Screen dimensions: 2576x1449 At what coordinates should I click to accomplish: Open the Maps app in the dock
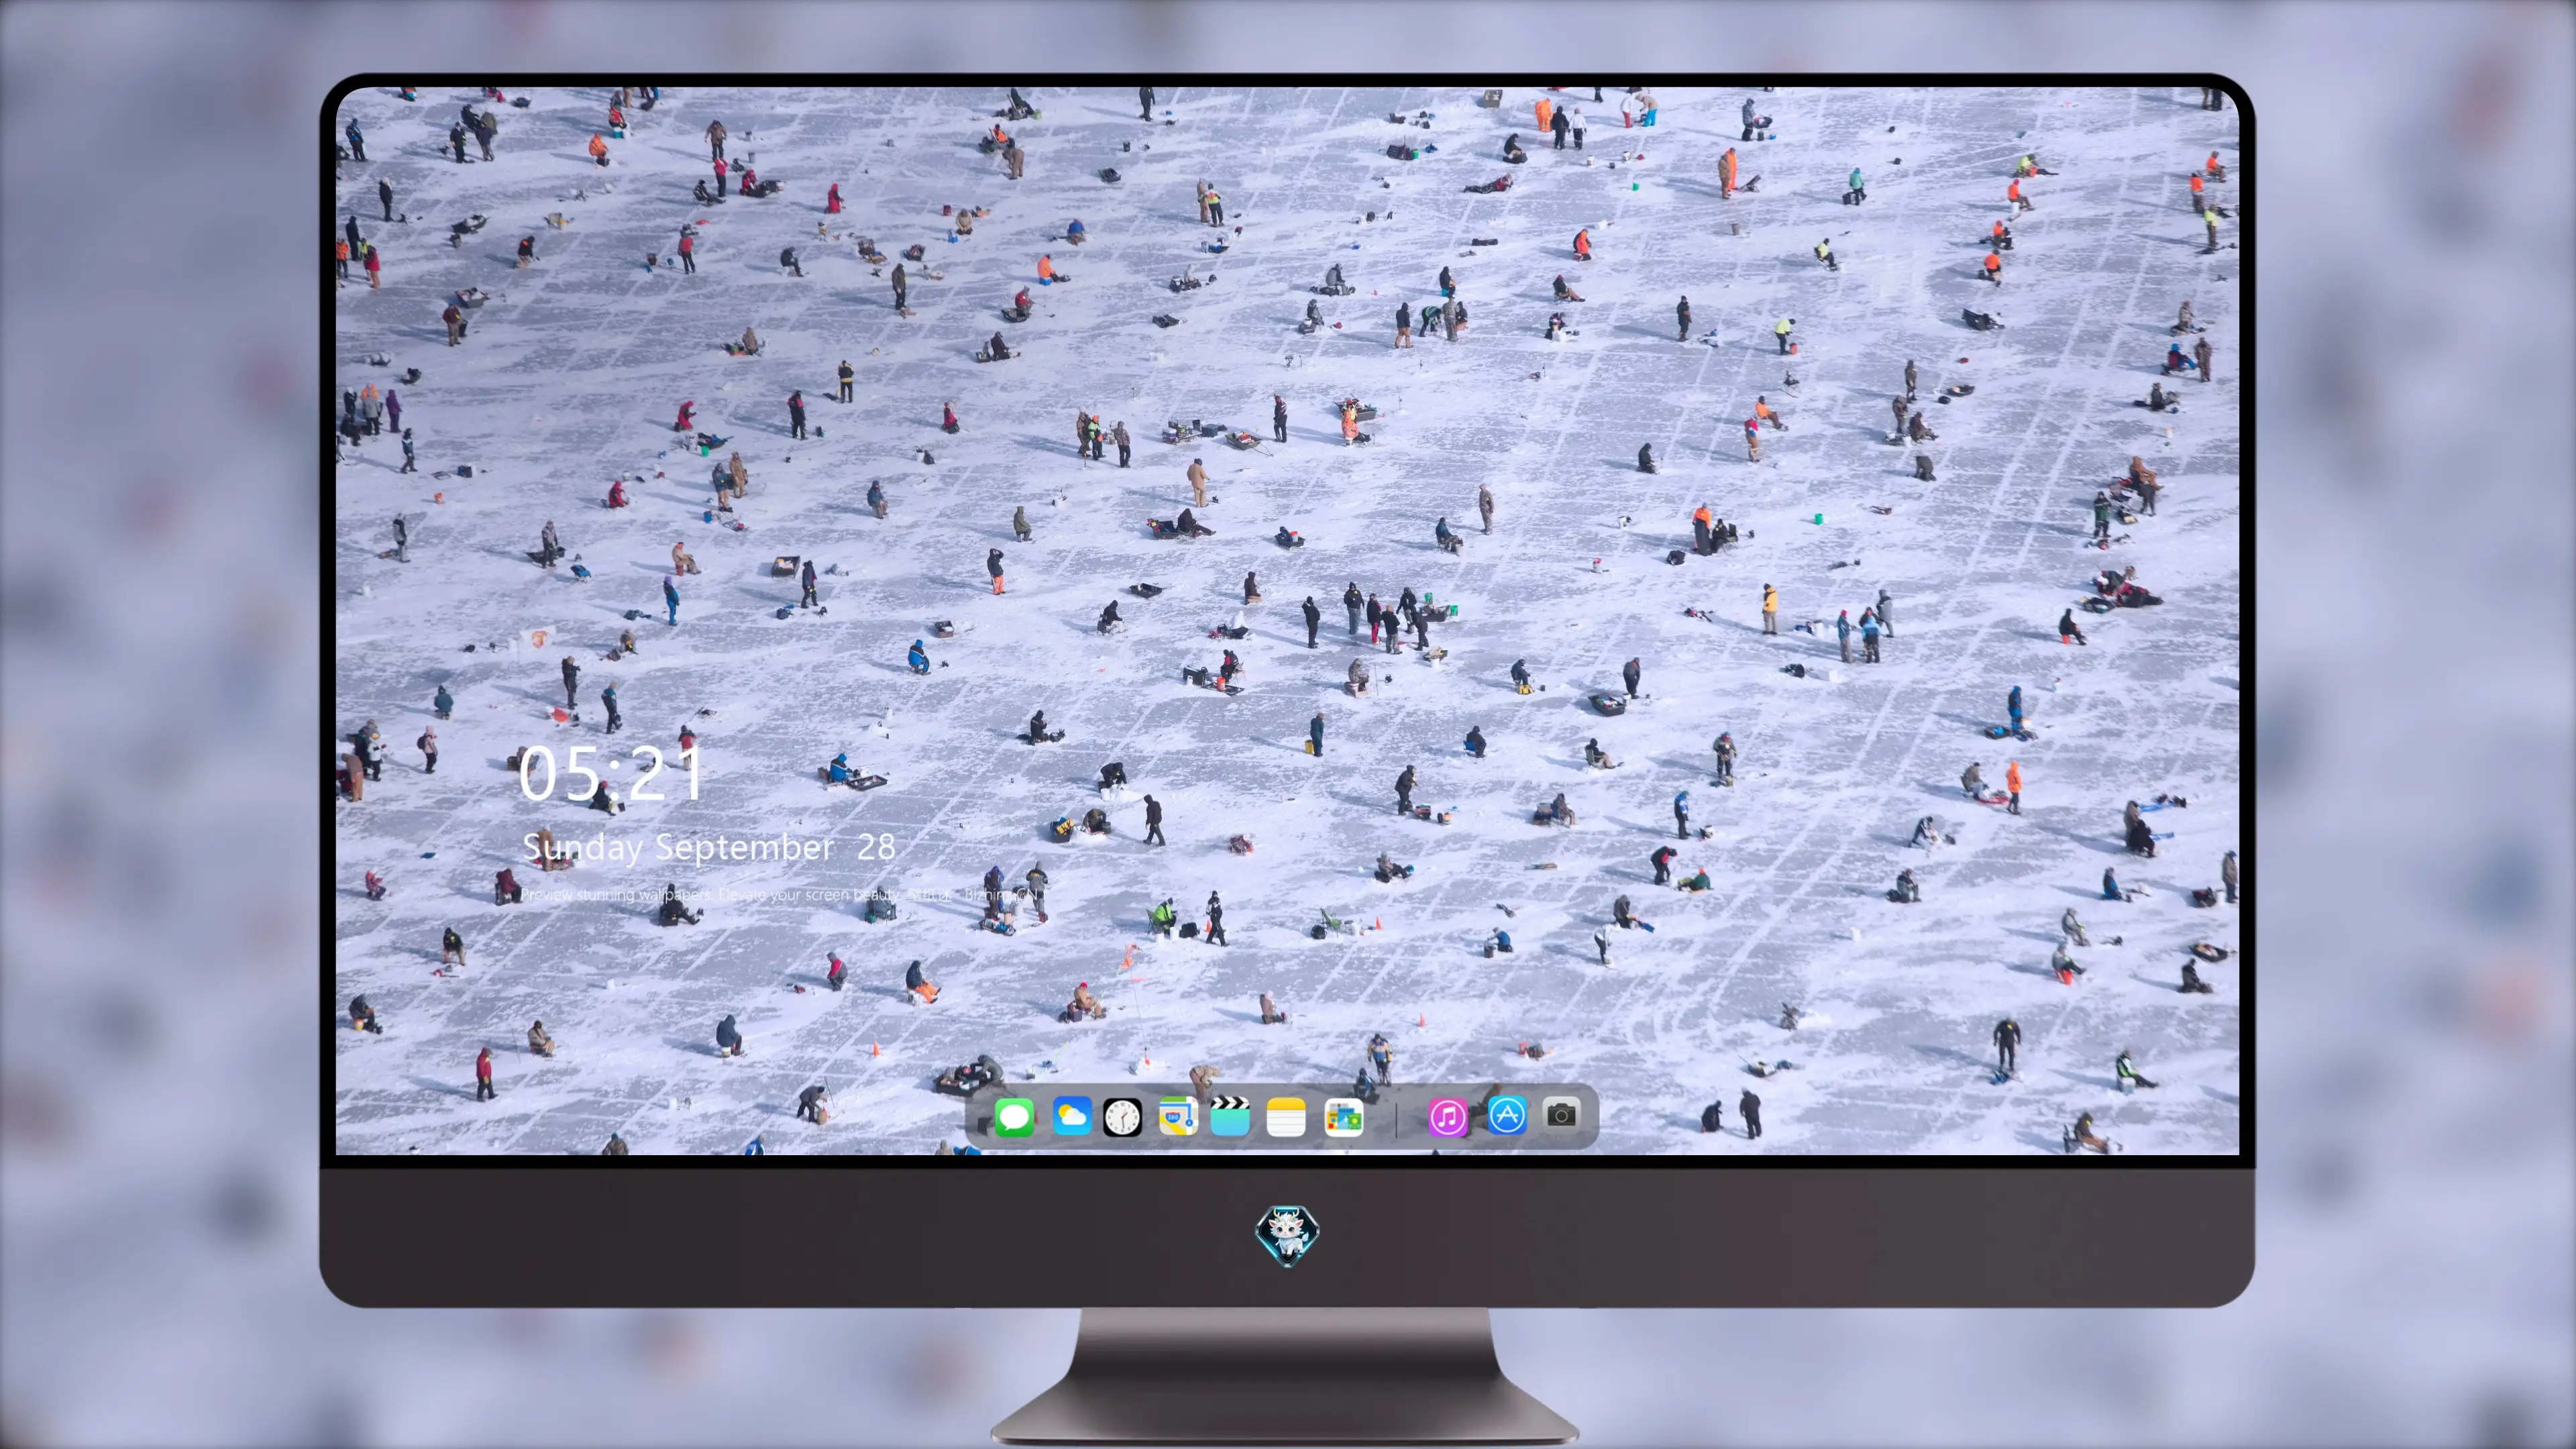[x=1178, y=1116]
